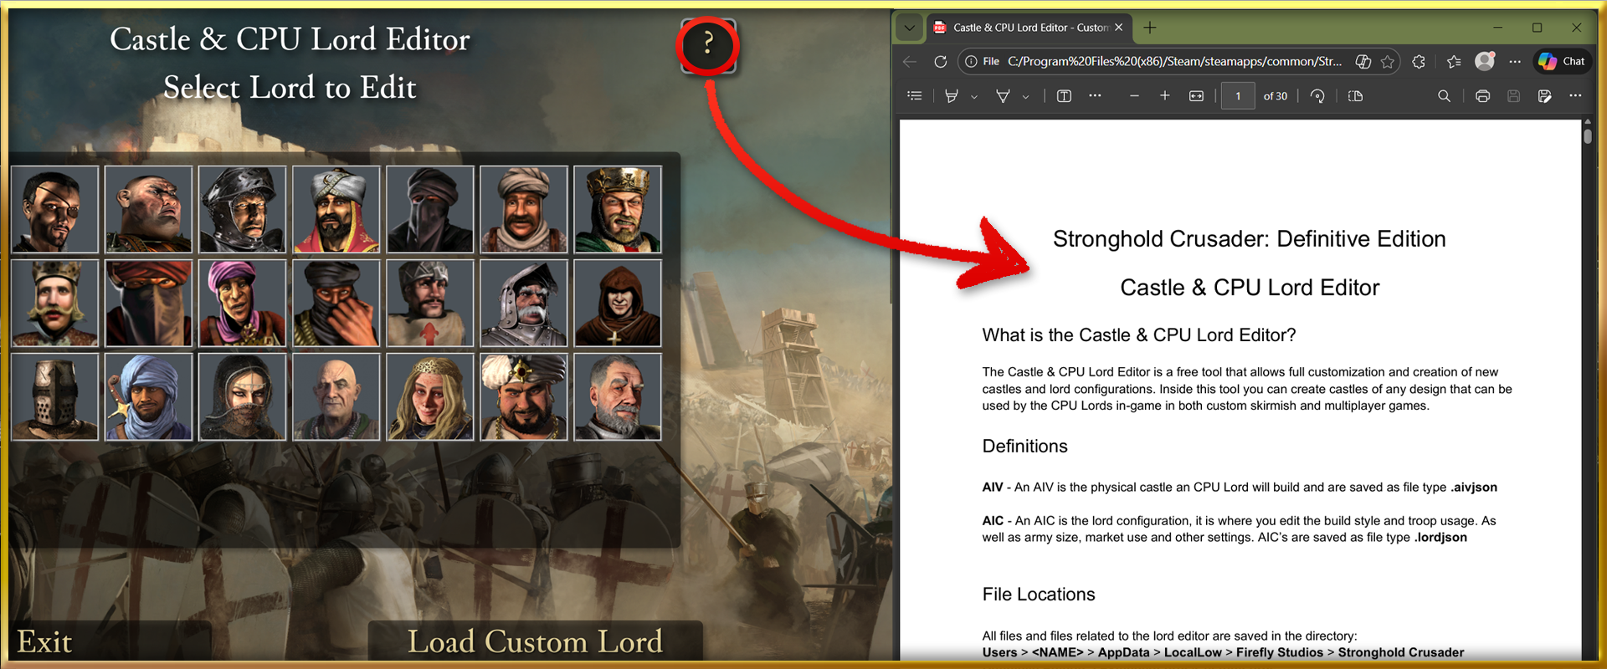The width and height of the screenshot is (1607, 669).
Task: Click the Exit button
Action: pos(45,641)
